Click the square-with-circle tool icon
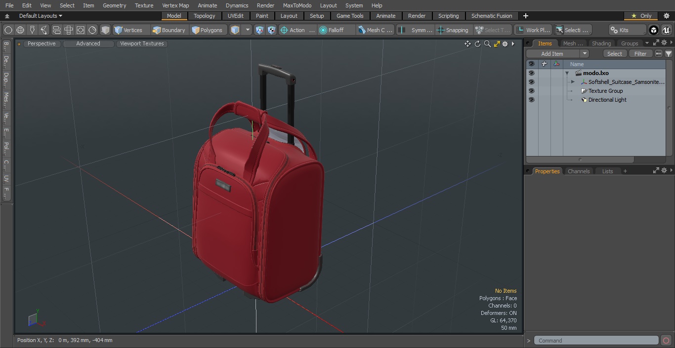The height and width of the screenshot is (348, 675). point(81,30)
